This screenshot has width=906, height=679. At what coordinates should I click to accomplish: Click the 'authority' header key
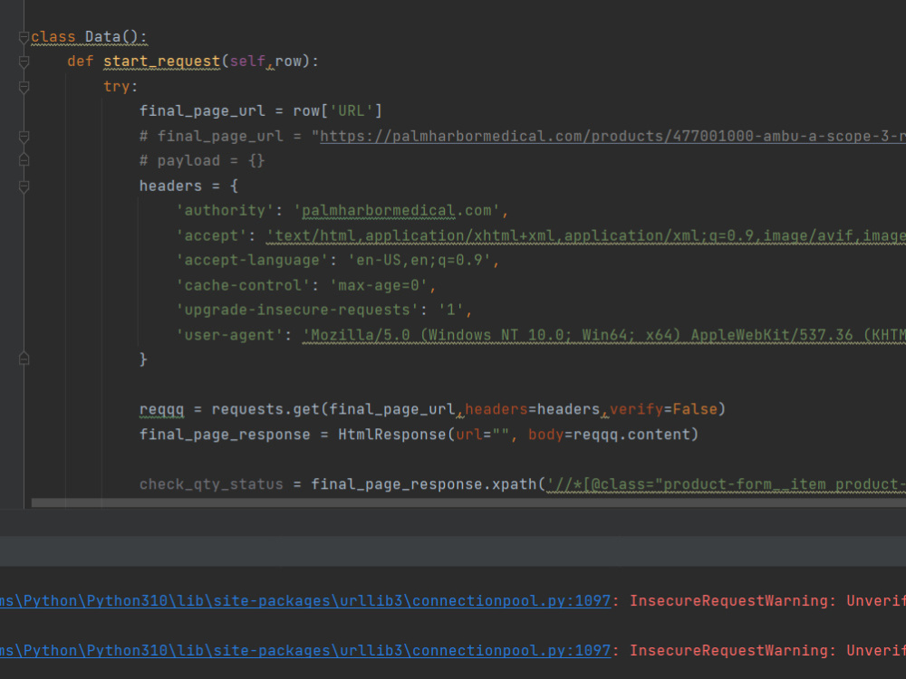coord(225,211)
